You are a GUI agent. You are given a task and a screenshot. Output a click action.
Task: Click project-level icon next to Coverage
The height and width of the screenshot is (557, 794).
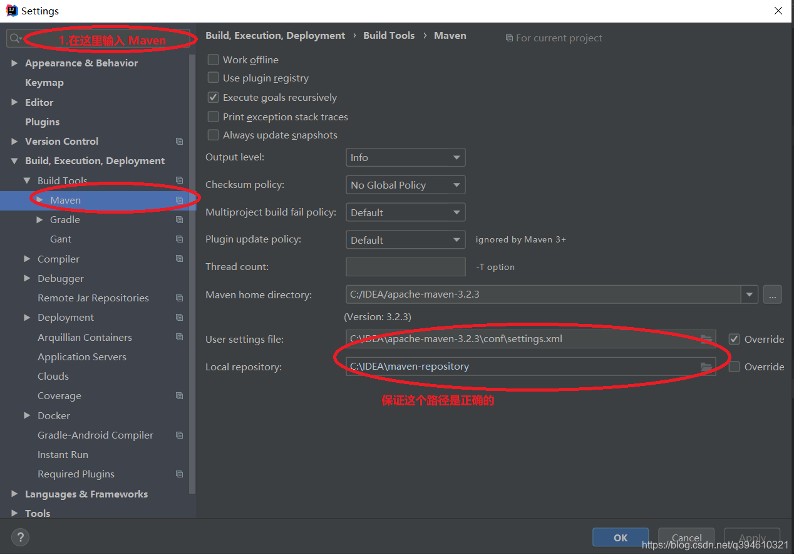point(180,396)
